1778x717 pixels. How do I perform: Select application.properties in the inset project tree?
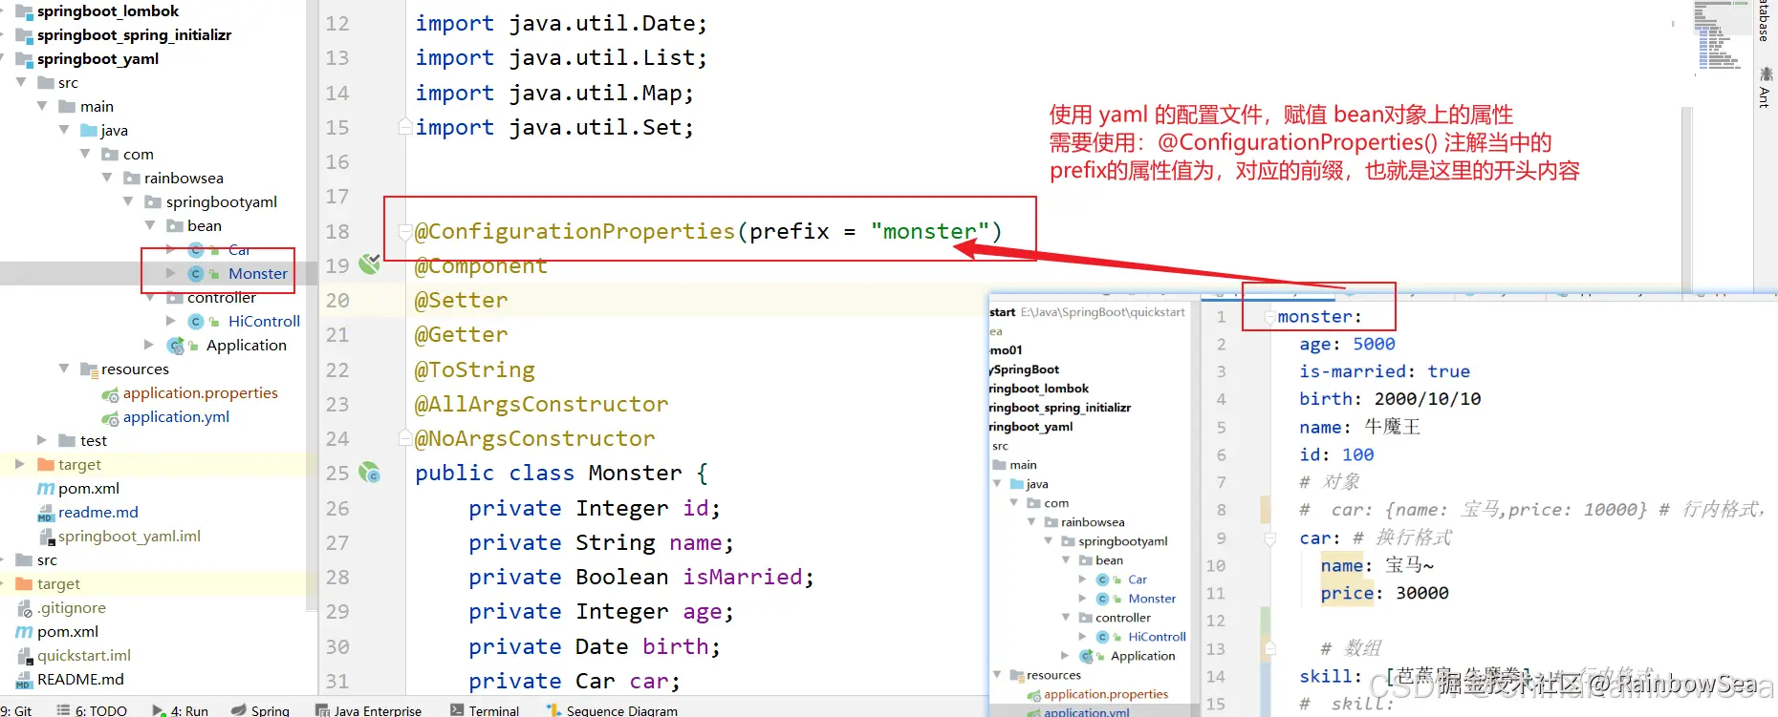coord(1106,694)
